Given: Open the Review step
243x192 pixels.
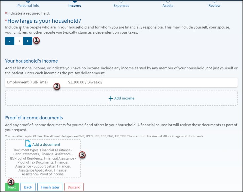Looking at the screenshot, I should click(214, 5).
